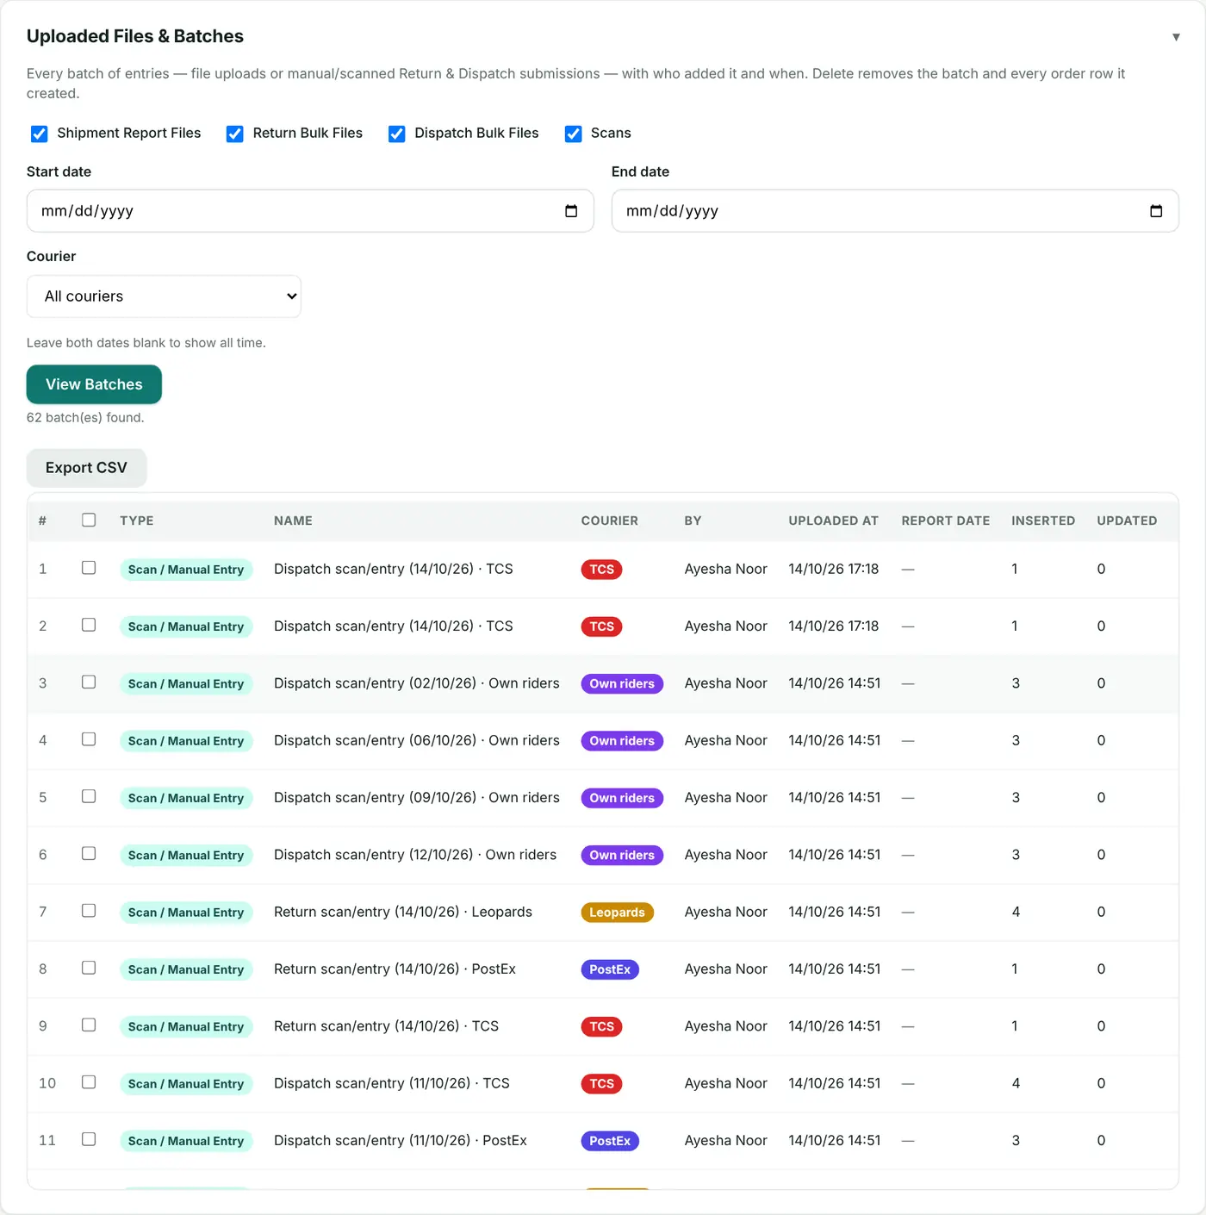This screenshot has height=1215, width=1206.
Task: Open the Start date calendar picker icon
Action: tap(571, 211)
